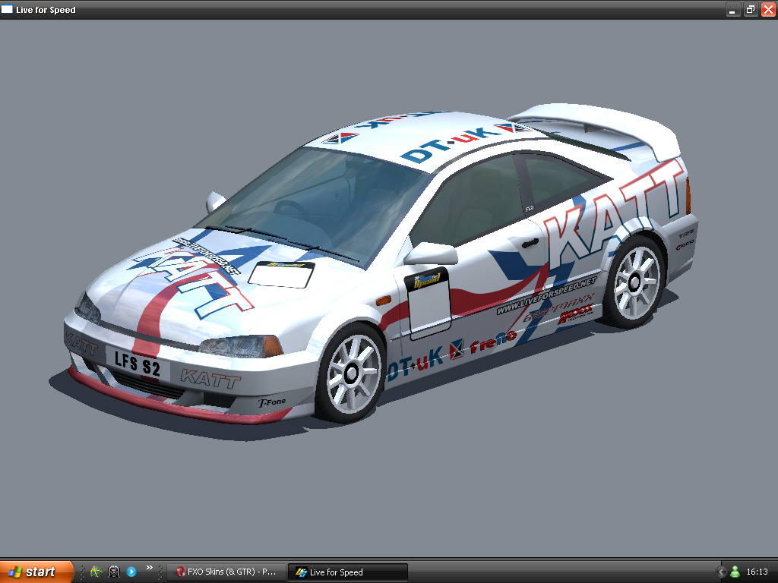Switch to the FXO Skins (& GTR) taskbar window
Image resolution: width=778 pixels, height=583 pixels.
coord(226,572)
